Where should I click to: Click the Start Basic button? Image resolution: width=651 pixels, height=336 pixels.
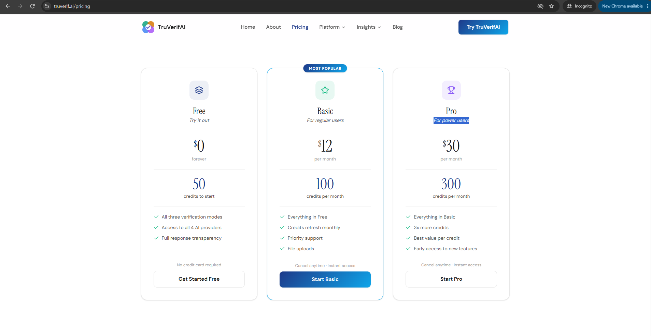325,279
